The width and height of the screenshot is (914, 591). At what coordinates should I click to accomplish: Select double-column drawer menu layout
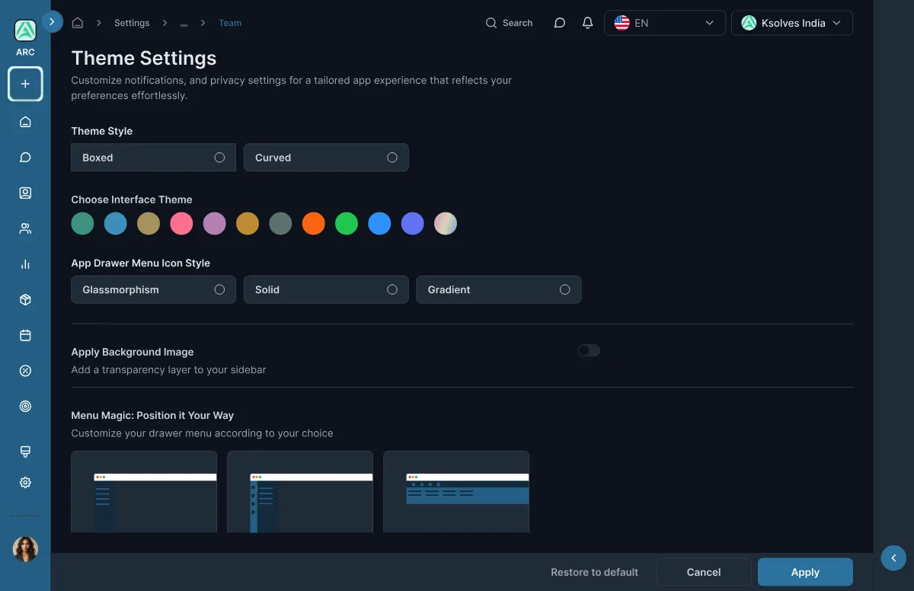[x=300, y=492]
